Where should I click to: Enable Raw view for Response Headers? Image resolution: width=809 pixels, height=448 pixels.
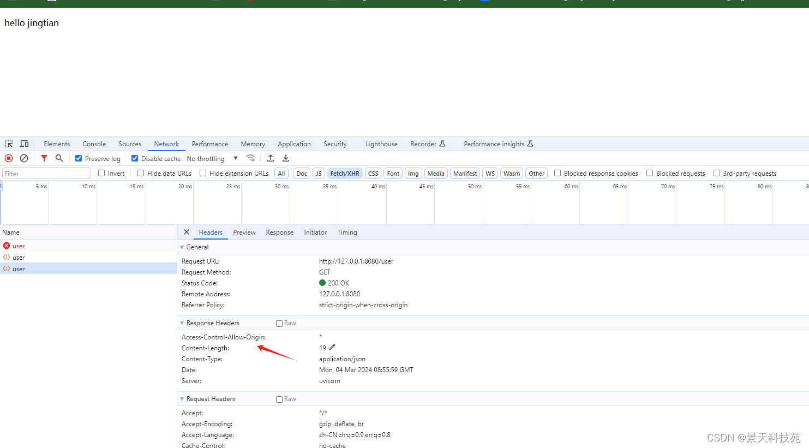point(279,324)
